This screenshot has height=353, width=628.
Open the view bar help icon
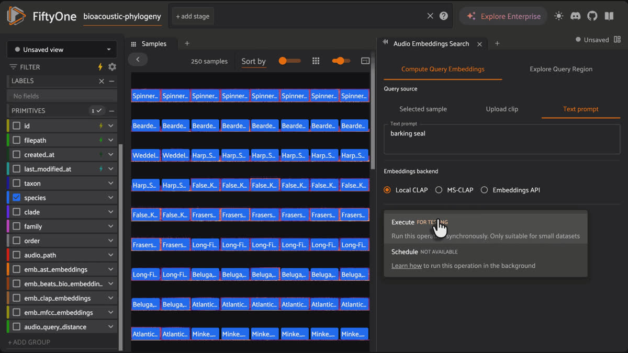click(x=444, y=16)
